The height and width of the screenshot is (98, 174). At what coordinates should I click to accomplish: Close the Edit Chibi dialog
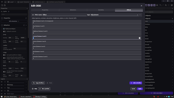[x=141, y=6]
